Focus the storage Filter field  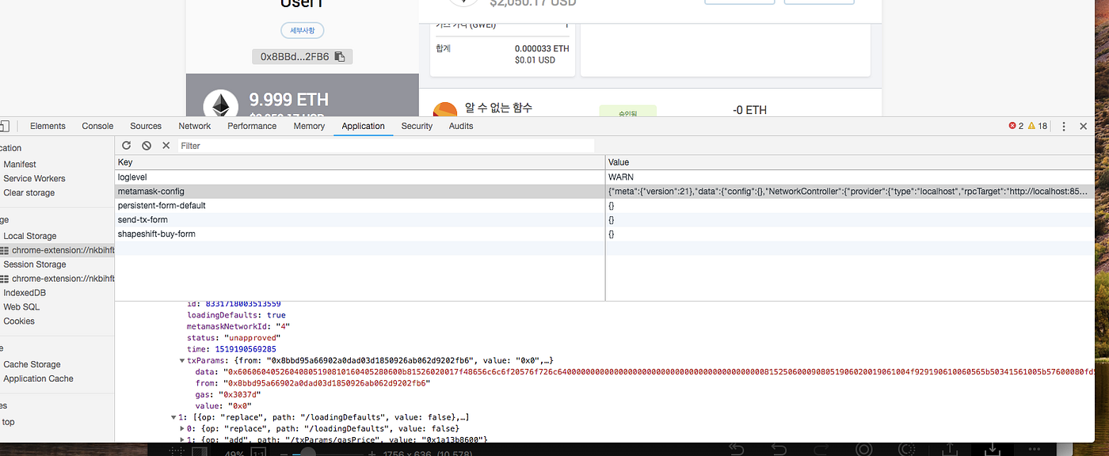386,146
